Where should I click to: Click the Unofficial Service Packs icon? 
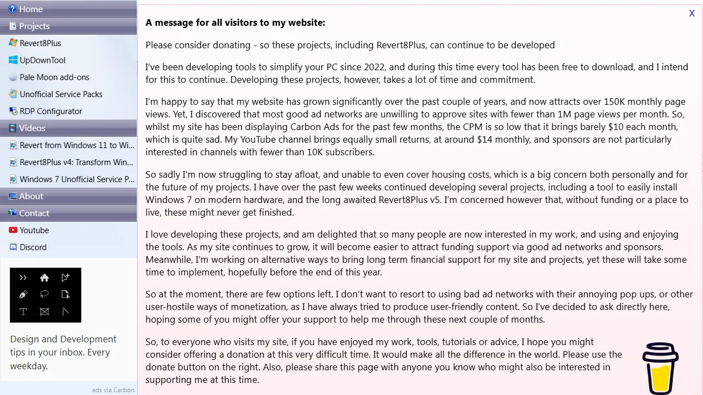13,94
